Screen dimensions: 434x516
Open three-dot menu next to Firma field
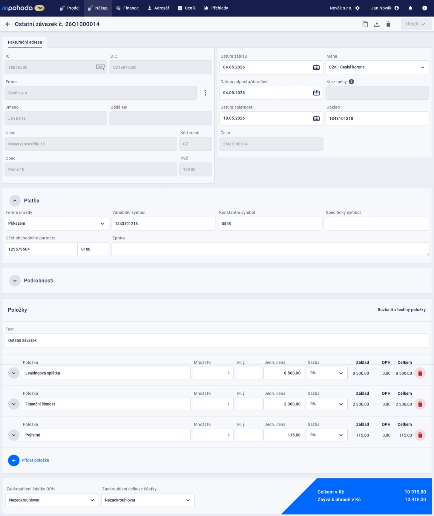205,93
